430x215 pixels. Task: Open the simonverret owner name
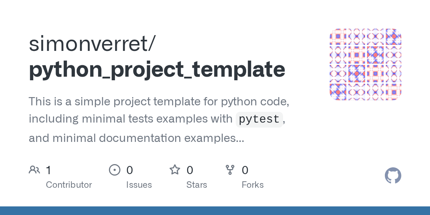pyautogui.click(x=92, y=44)
